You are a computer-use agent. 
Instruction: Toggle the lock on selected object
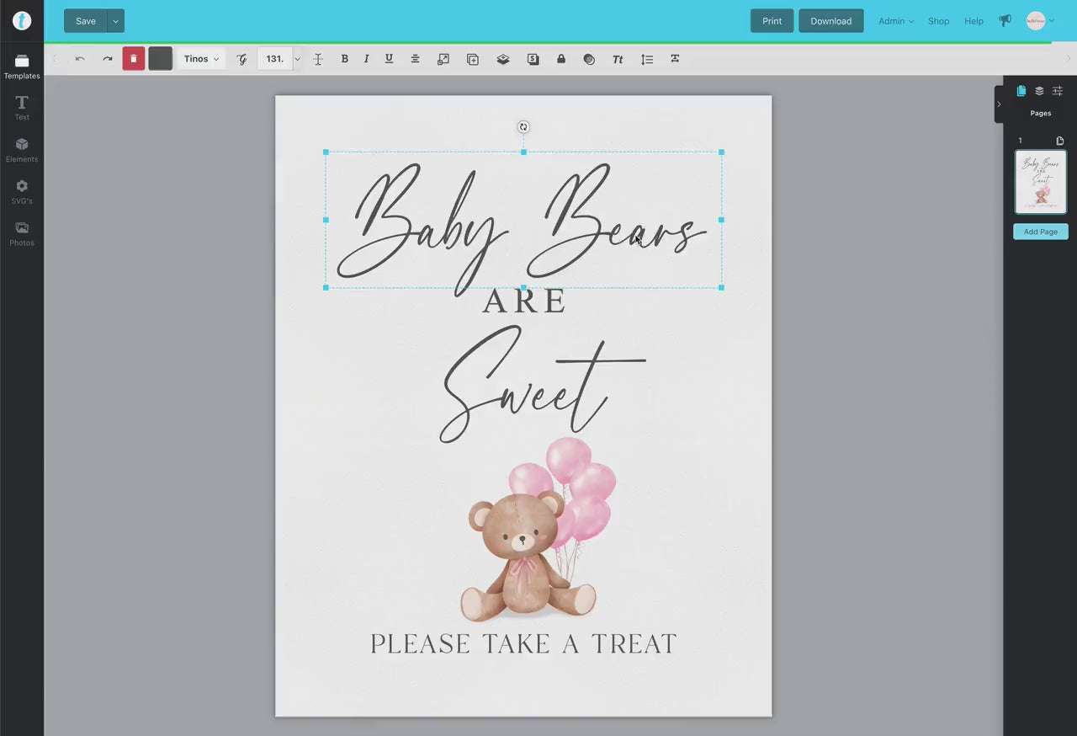click(x=560, y=59)
